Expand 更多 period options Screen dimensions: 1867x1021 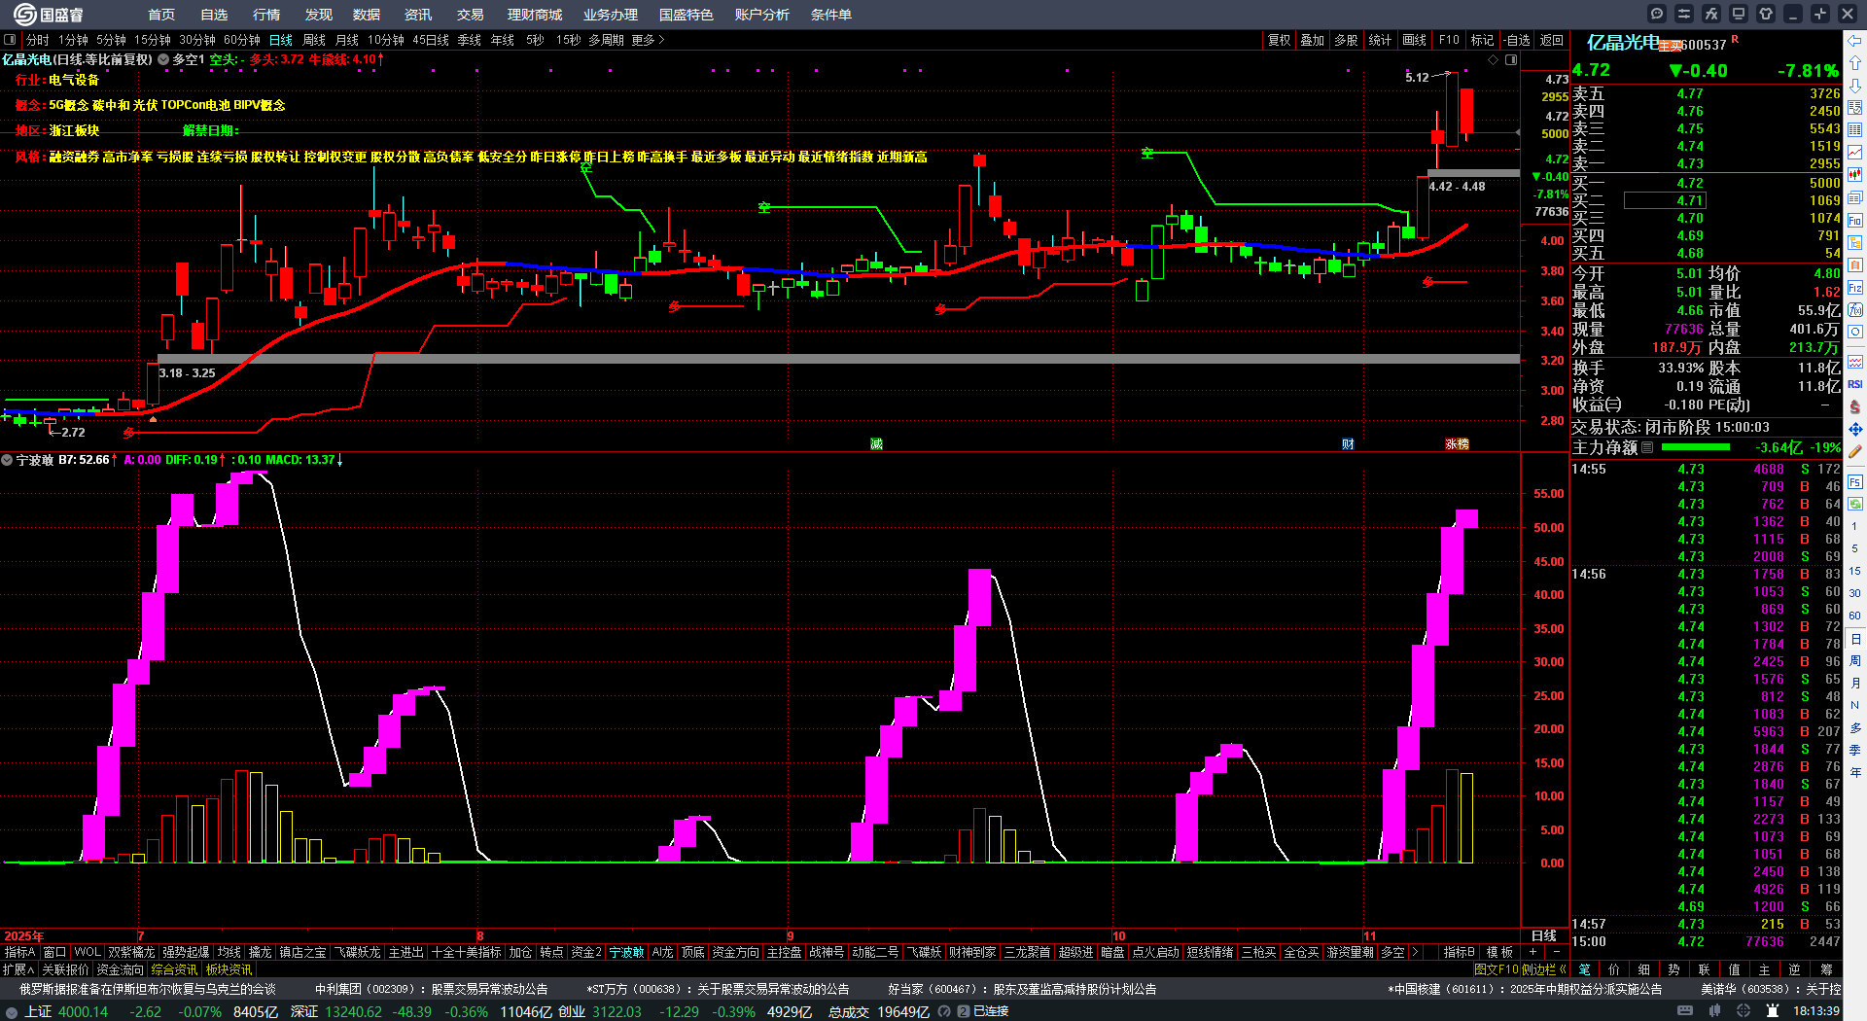coord(648,40)
